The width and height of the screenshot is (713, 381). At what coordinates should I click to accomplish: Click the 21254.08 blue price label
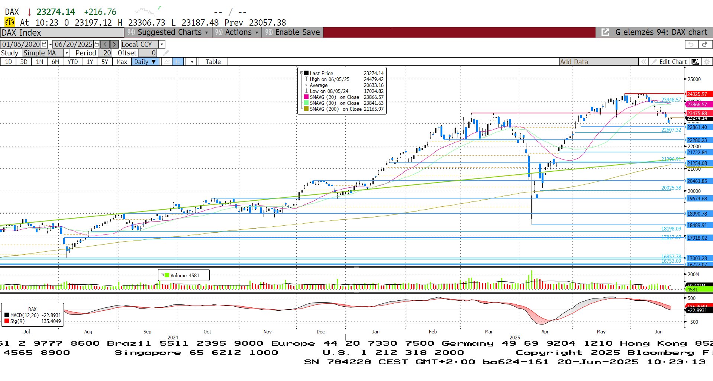tap(699, 163)
